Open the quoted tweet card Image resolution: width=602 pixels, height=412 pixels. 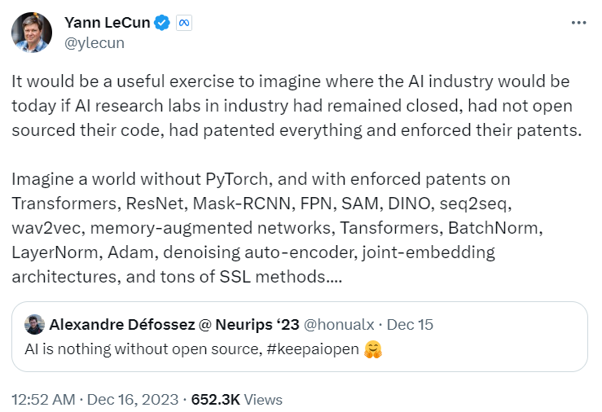pyautogui.click(x=300, y=336)
